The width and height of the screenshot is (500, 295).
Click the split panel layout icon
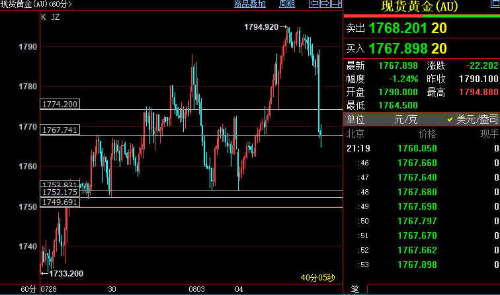pos(335,4)
